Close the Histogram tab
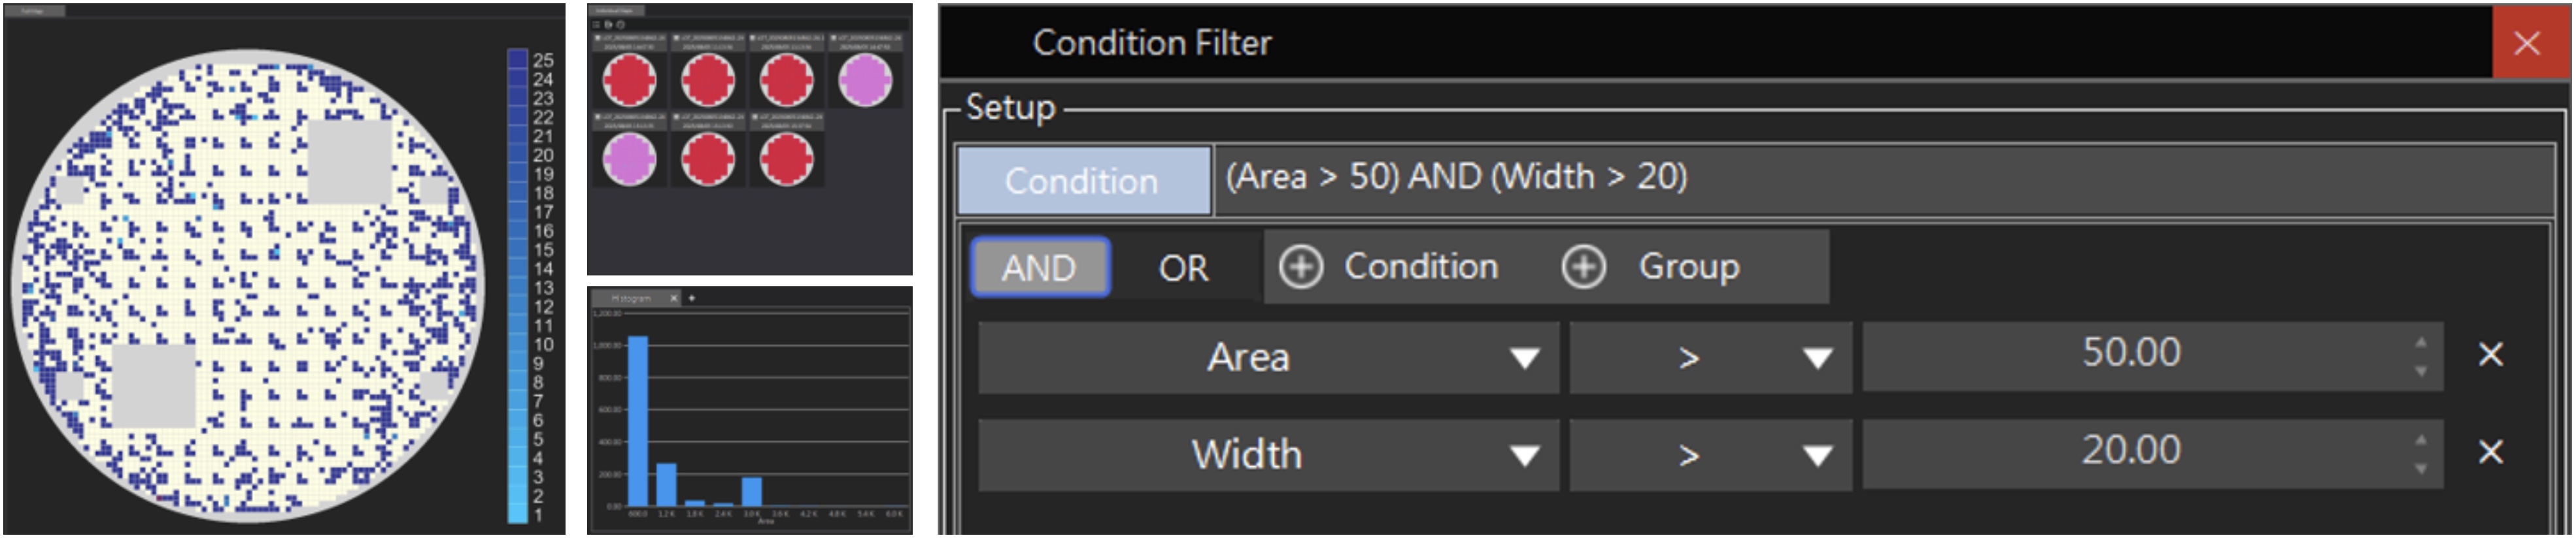2576x538 pixels. tap(674, 298)
